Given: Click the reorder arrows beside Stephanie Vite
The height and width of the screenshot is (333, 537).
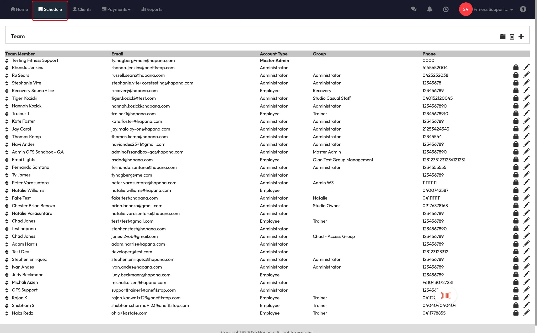Looking at the screenshot, I should click(7, 83).
